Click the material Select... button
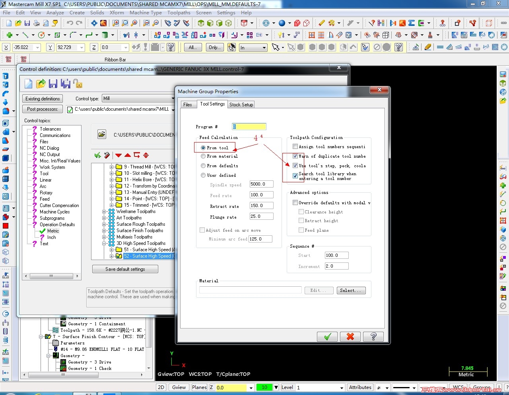This screenshot has height=395, width=509. click(351, 290)
